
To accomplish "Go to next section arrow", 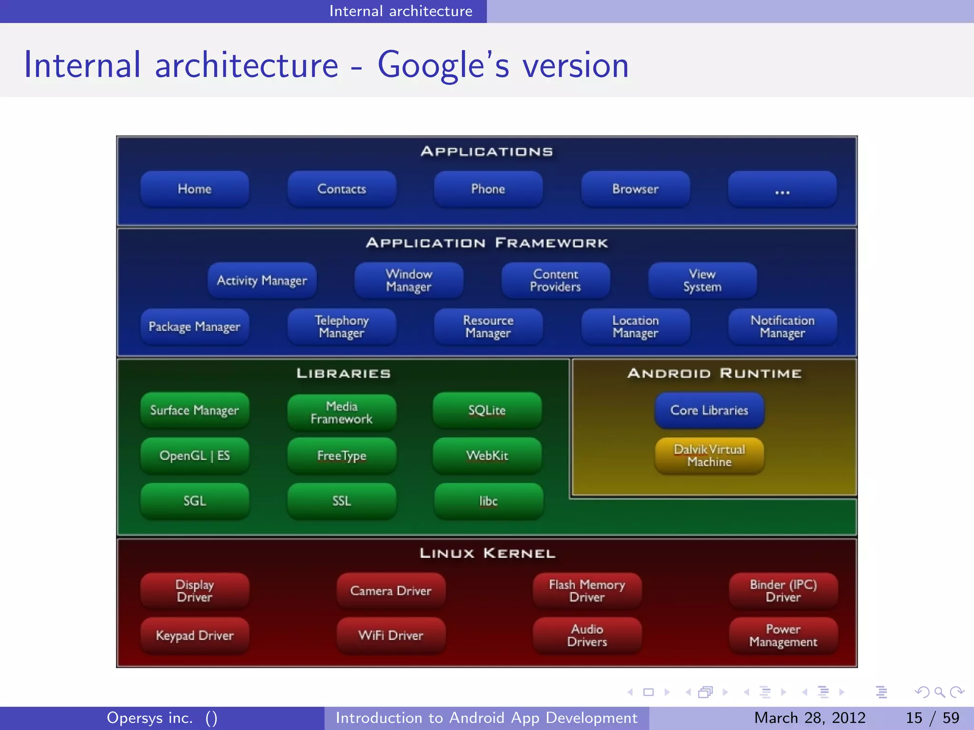I will click(842, 692).
